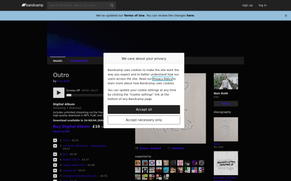The height and width of the screenshot is (181, 291).
Task: Open the Sunday Off track link in list
Action: [x=69, y=170]
